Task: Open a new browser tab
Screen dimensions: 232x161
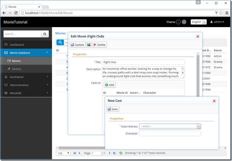Action: click(x=46, y=7)
